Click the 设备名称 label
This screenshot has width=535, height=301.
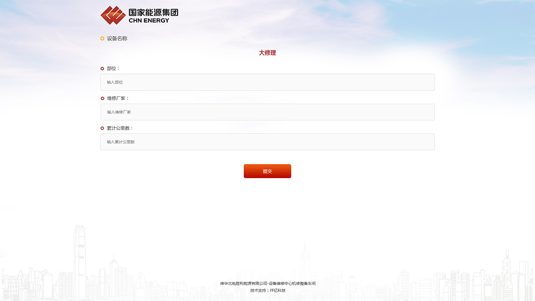click(117, 38)
